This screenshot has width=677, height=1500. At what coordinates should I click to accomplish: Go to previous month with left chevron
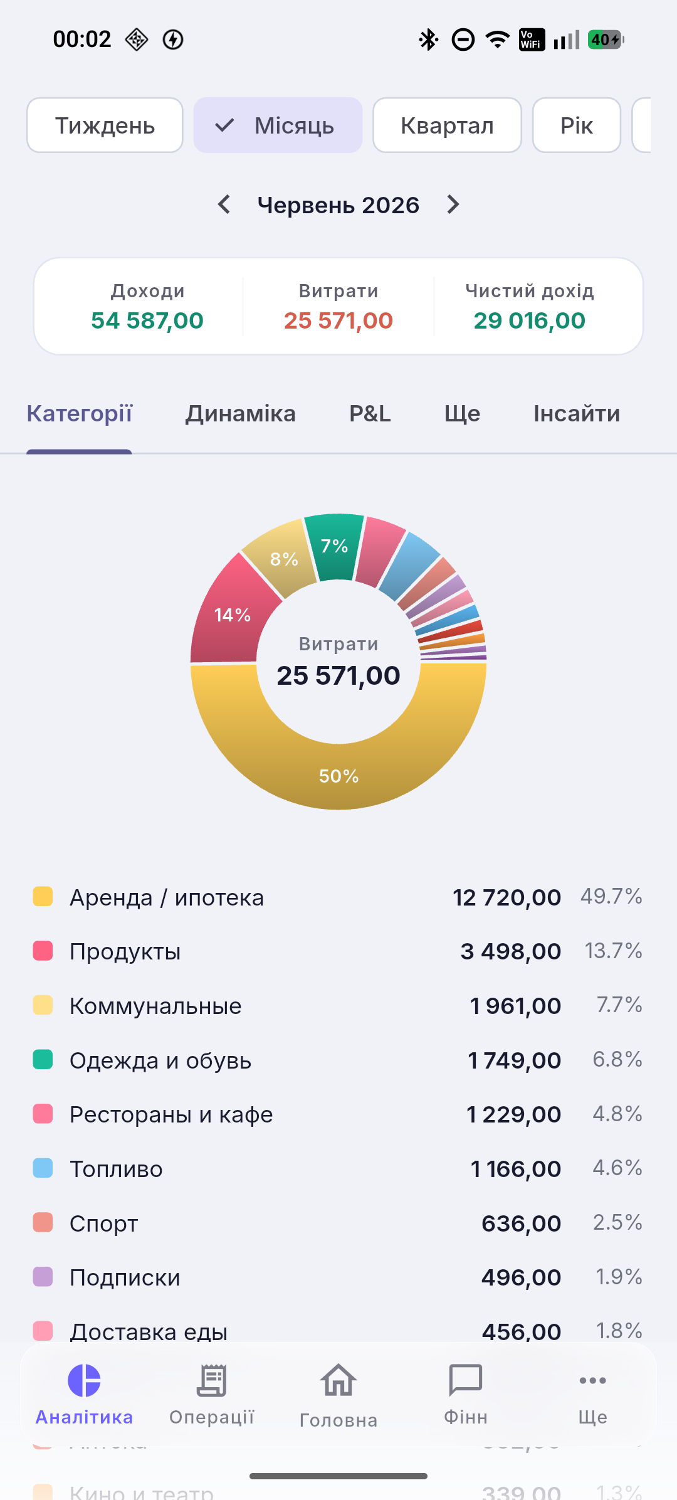[x=224, y=204]
